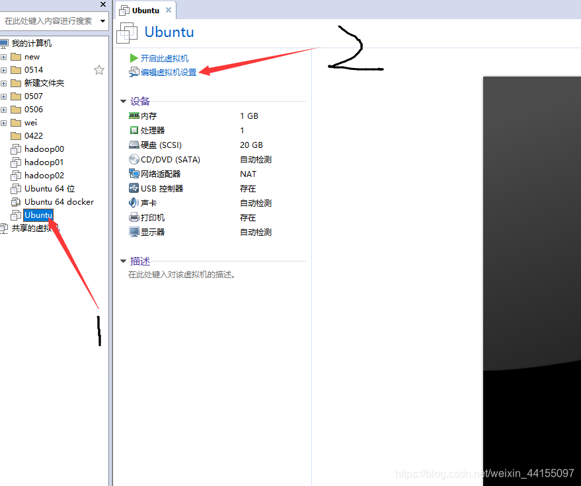The height and width of the screenshot is (486, 581).
Task: Click the USB 控制器 device label
Action: click(x=162, y=188)
